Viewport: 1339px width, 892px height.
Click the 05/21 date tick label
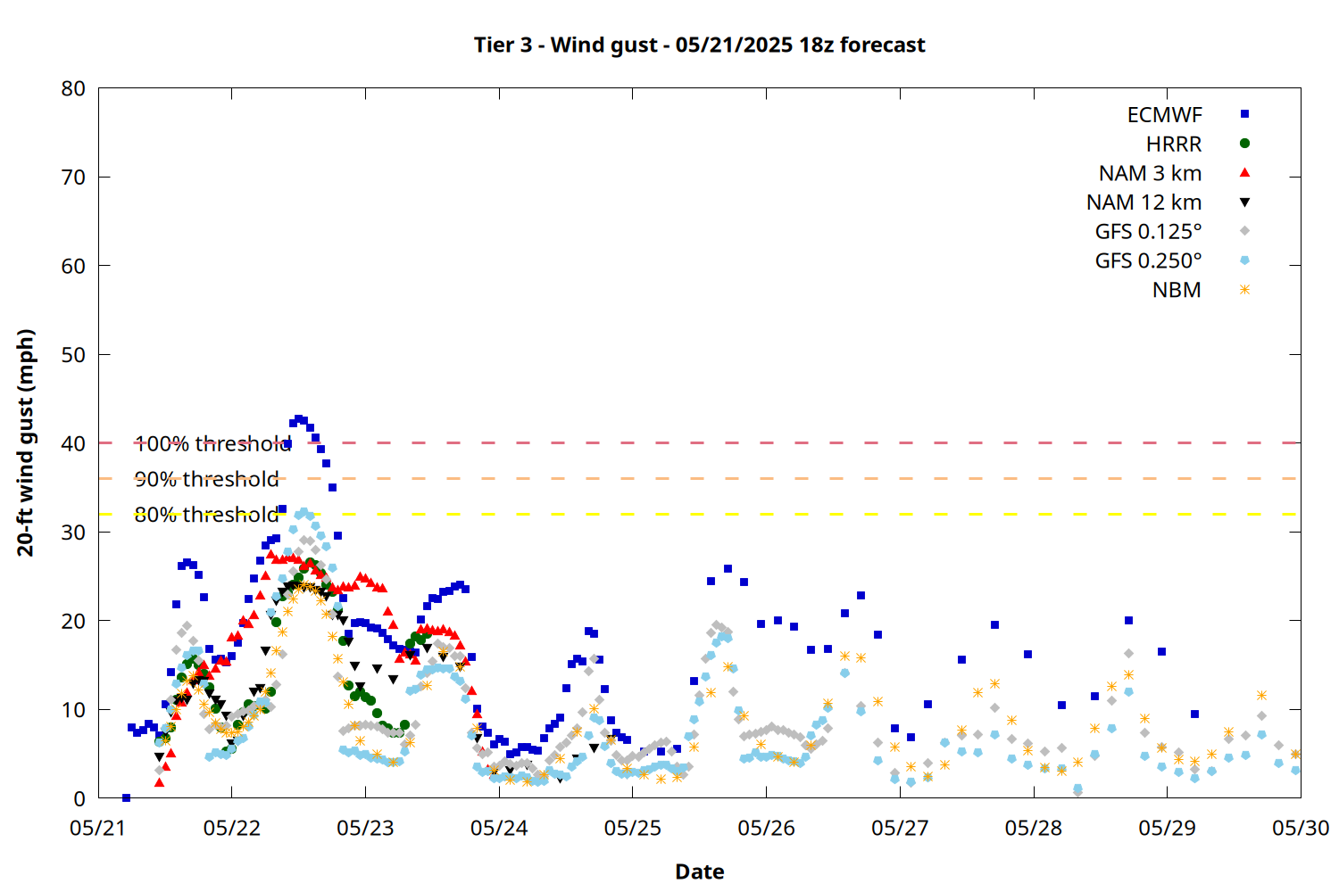(98, 828)
